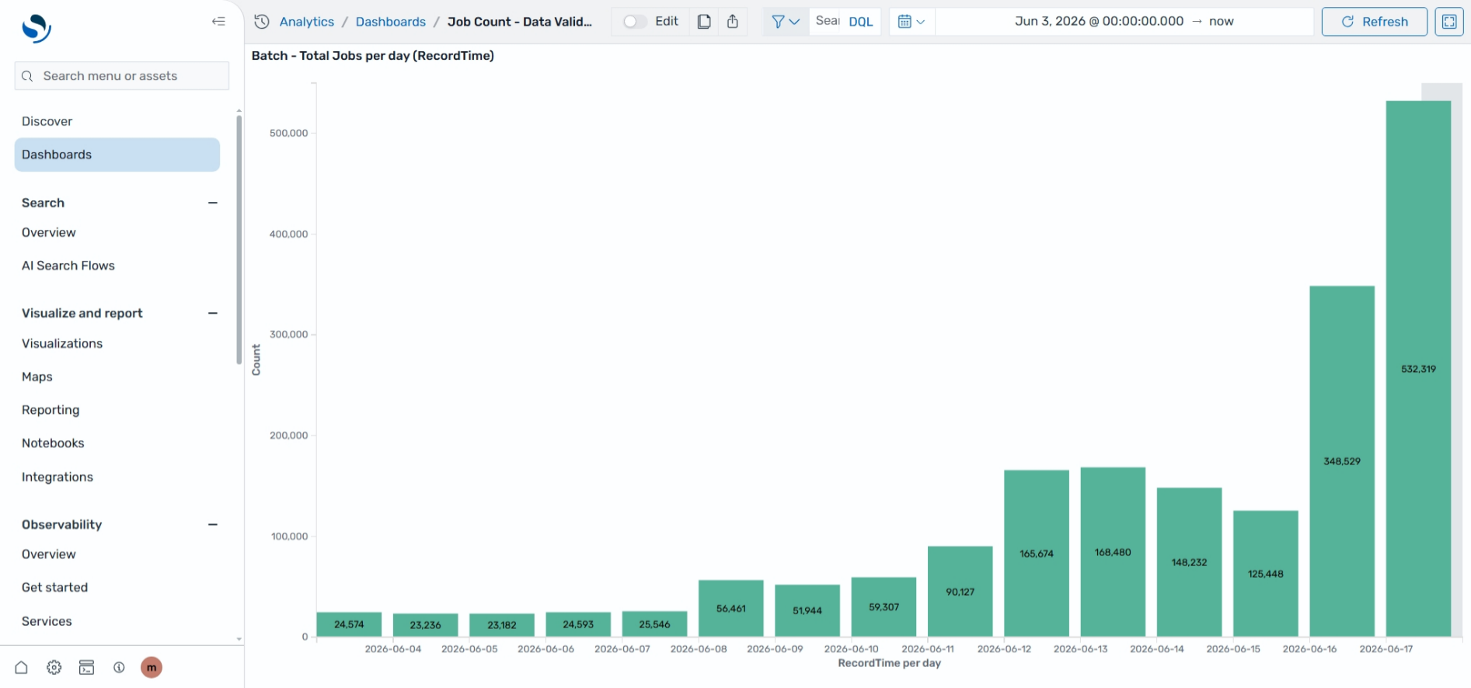Click the Refresh button
This screenshot has width=1471, height=688.
point(1374,22)
